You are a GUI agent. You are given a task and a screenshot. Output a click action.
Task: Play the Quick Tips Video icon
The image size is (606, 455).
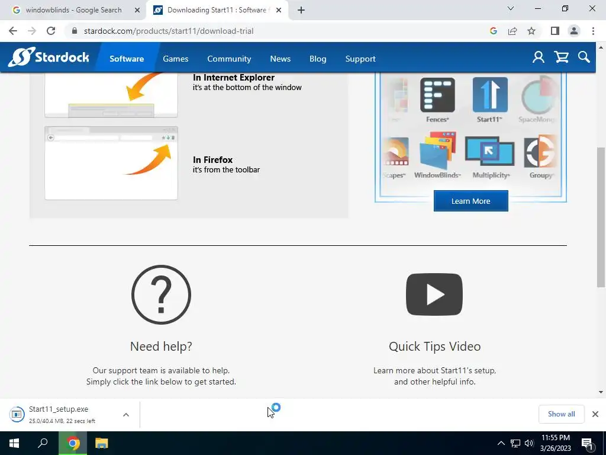(x=434, y=294)
